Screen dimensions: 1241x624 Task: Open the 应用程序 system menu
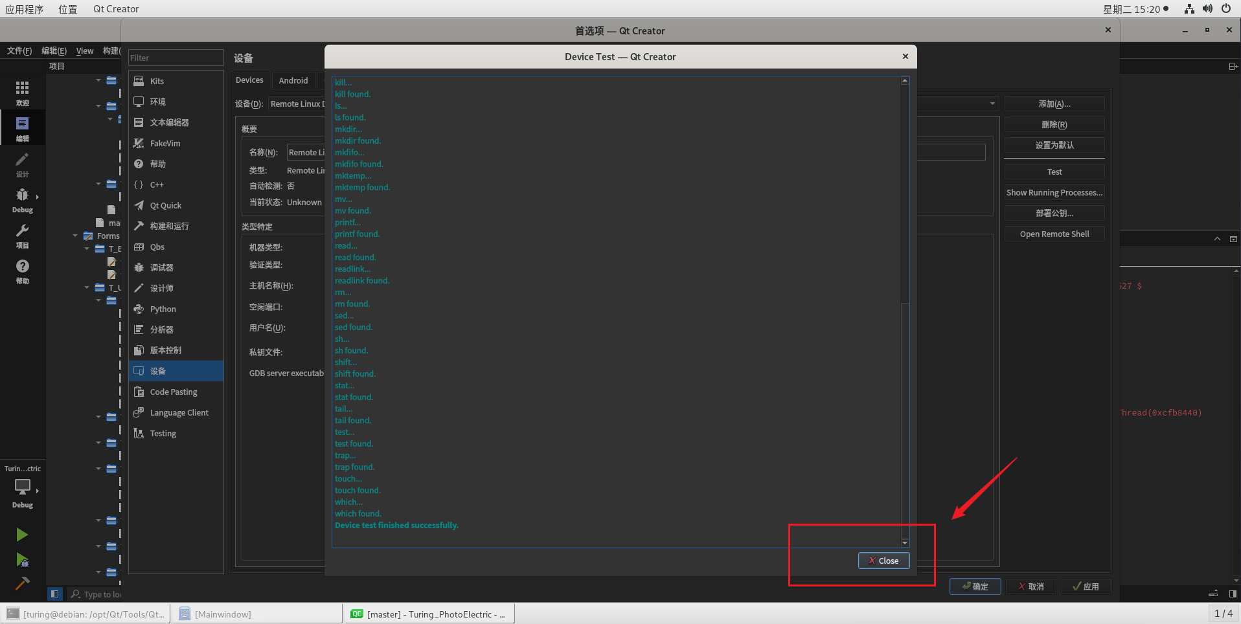tap(25, 9)
